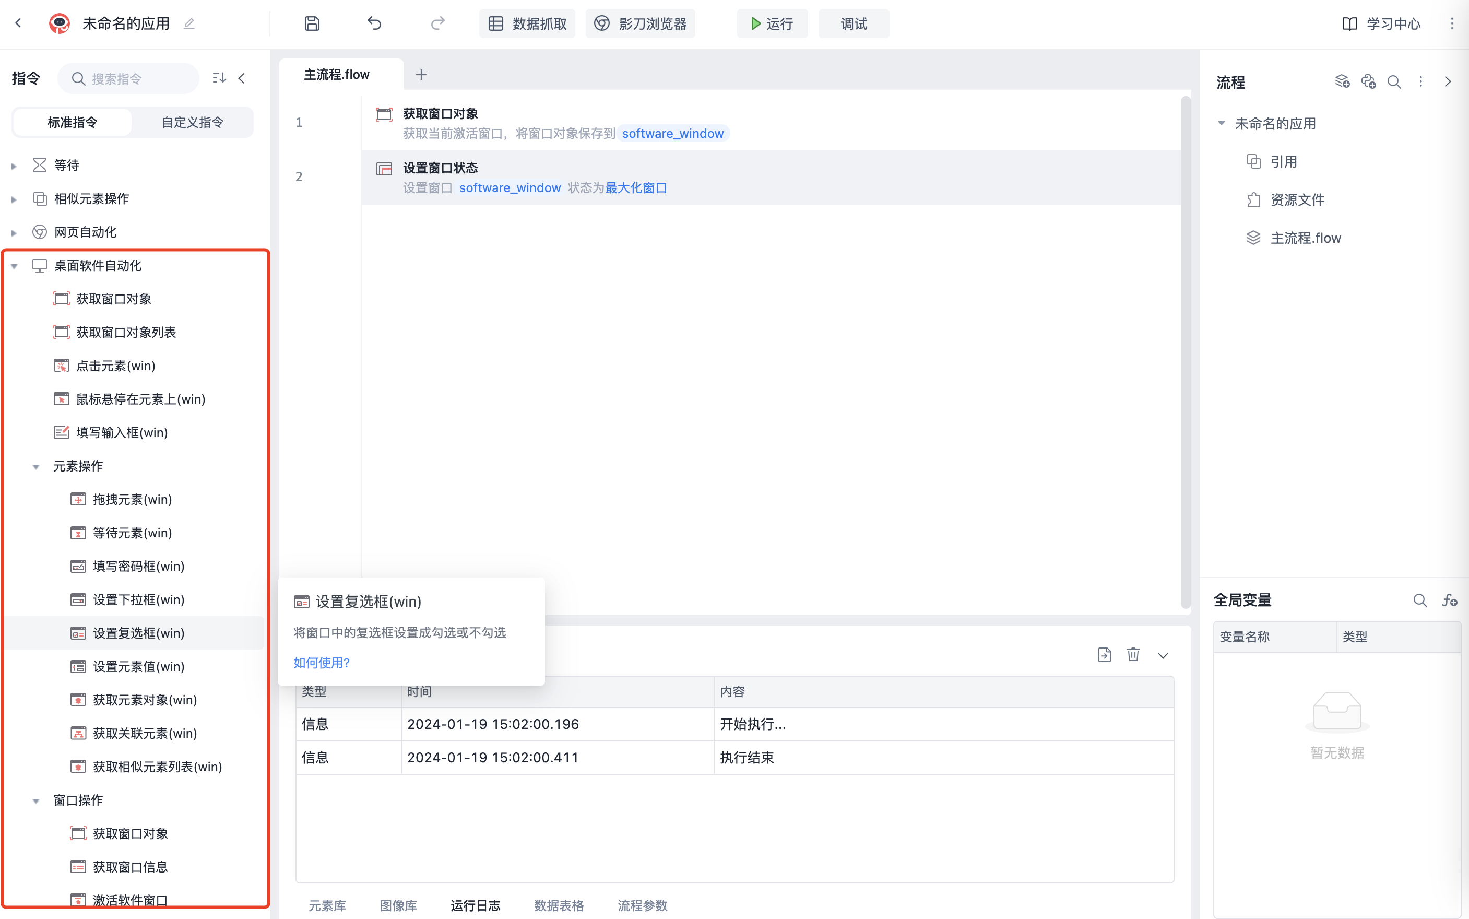Select the 标准指令 toggle option
The height and width of the screenshot is (919, 1469).
72,122
